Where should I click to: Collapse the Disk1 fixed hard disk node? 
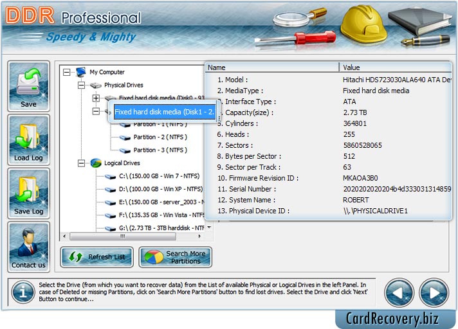96,111
